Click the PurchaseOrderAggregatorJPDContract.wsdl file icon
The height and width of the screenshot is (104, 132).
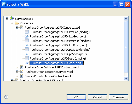[22, 28]
